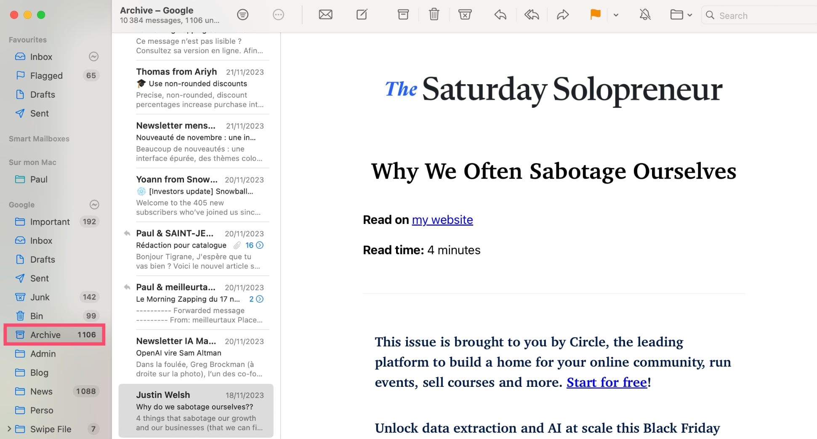
Task: Expand the Swipe File folder
Action: [9, 429]
